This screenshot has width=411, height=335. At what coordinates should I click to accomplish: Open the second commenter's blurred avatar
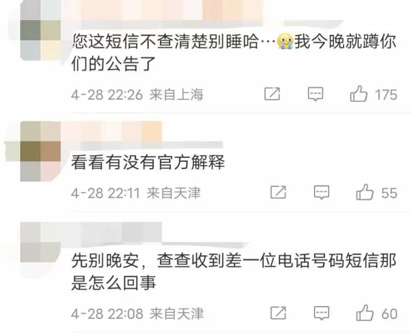[41, 151]
